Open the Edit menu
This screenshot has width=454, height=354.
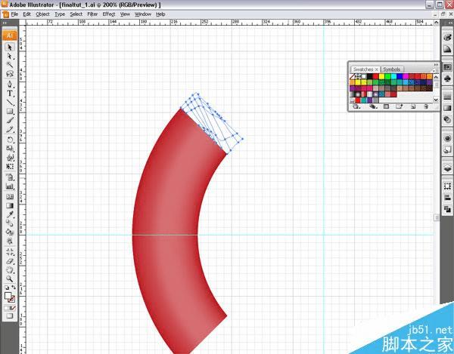tap(27, 14)
